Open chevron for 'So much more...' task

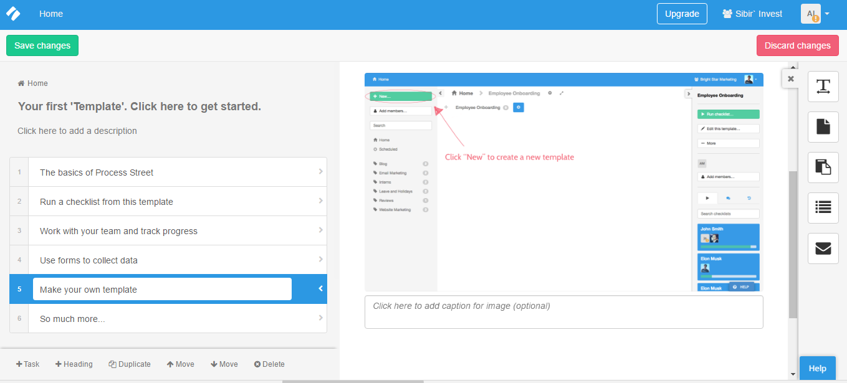pyautogui.click(x=320, y=318)
